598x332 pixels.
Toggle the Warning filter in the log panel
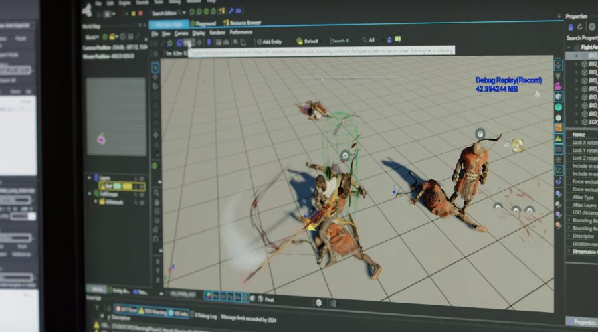click(x=153, y=312)
